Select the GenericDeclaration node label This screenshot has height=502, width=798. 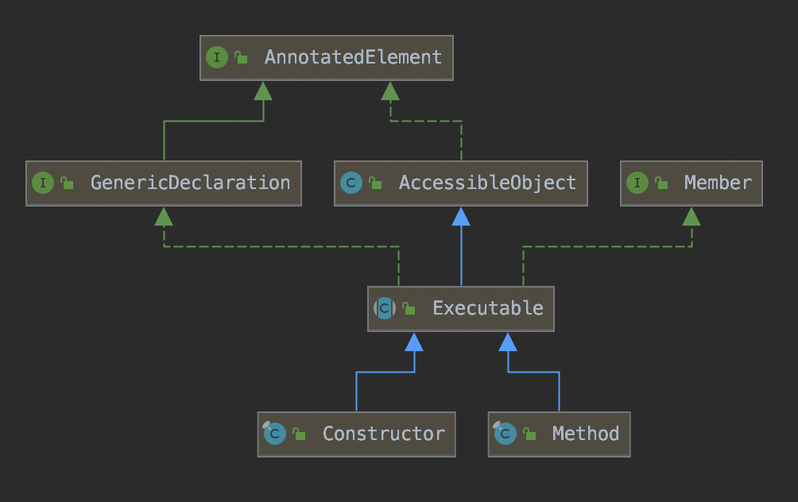[190, 183]
